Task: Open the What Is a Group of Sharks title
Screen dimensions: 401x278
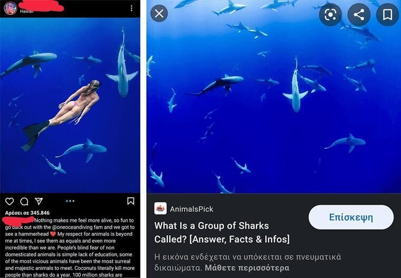Action: 222,233
